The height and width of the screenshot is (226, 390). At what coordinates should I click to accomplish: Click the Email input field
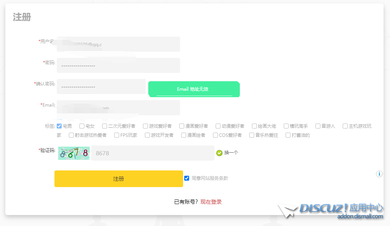click(118, 108)
